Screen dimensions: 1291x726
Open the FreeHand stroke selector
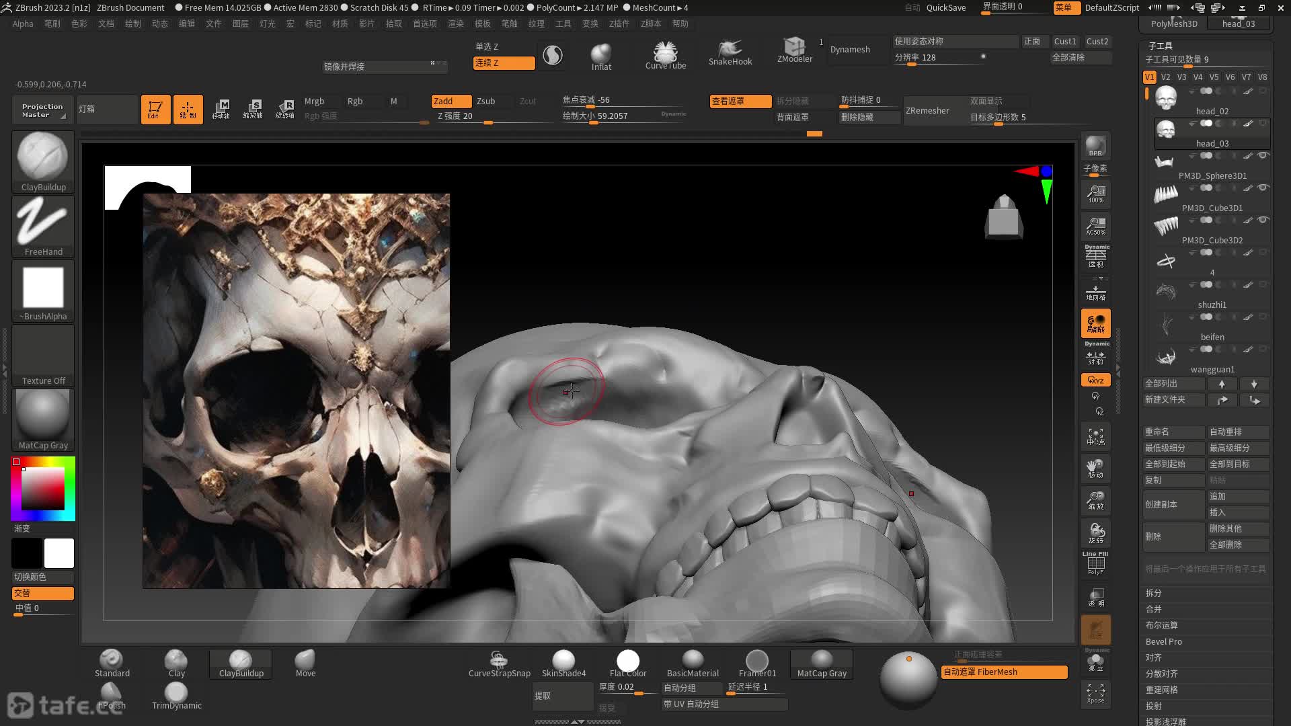43,227
